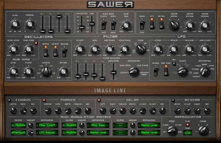Click the Unison Panning knob
The width and height of the screenshot is (221, 143).
click(205, 25)
